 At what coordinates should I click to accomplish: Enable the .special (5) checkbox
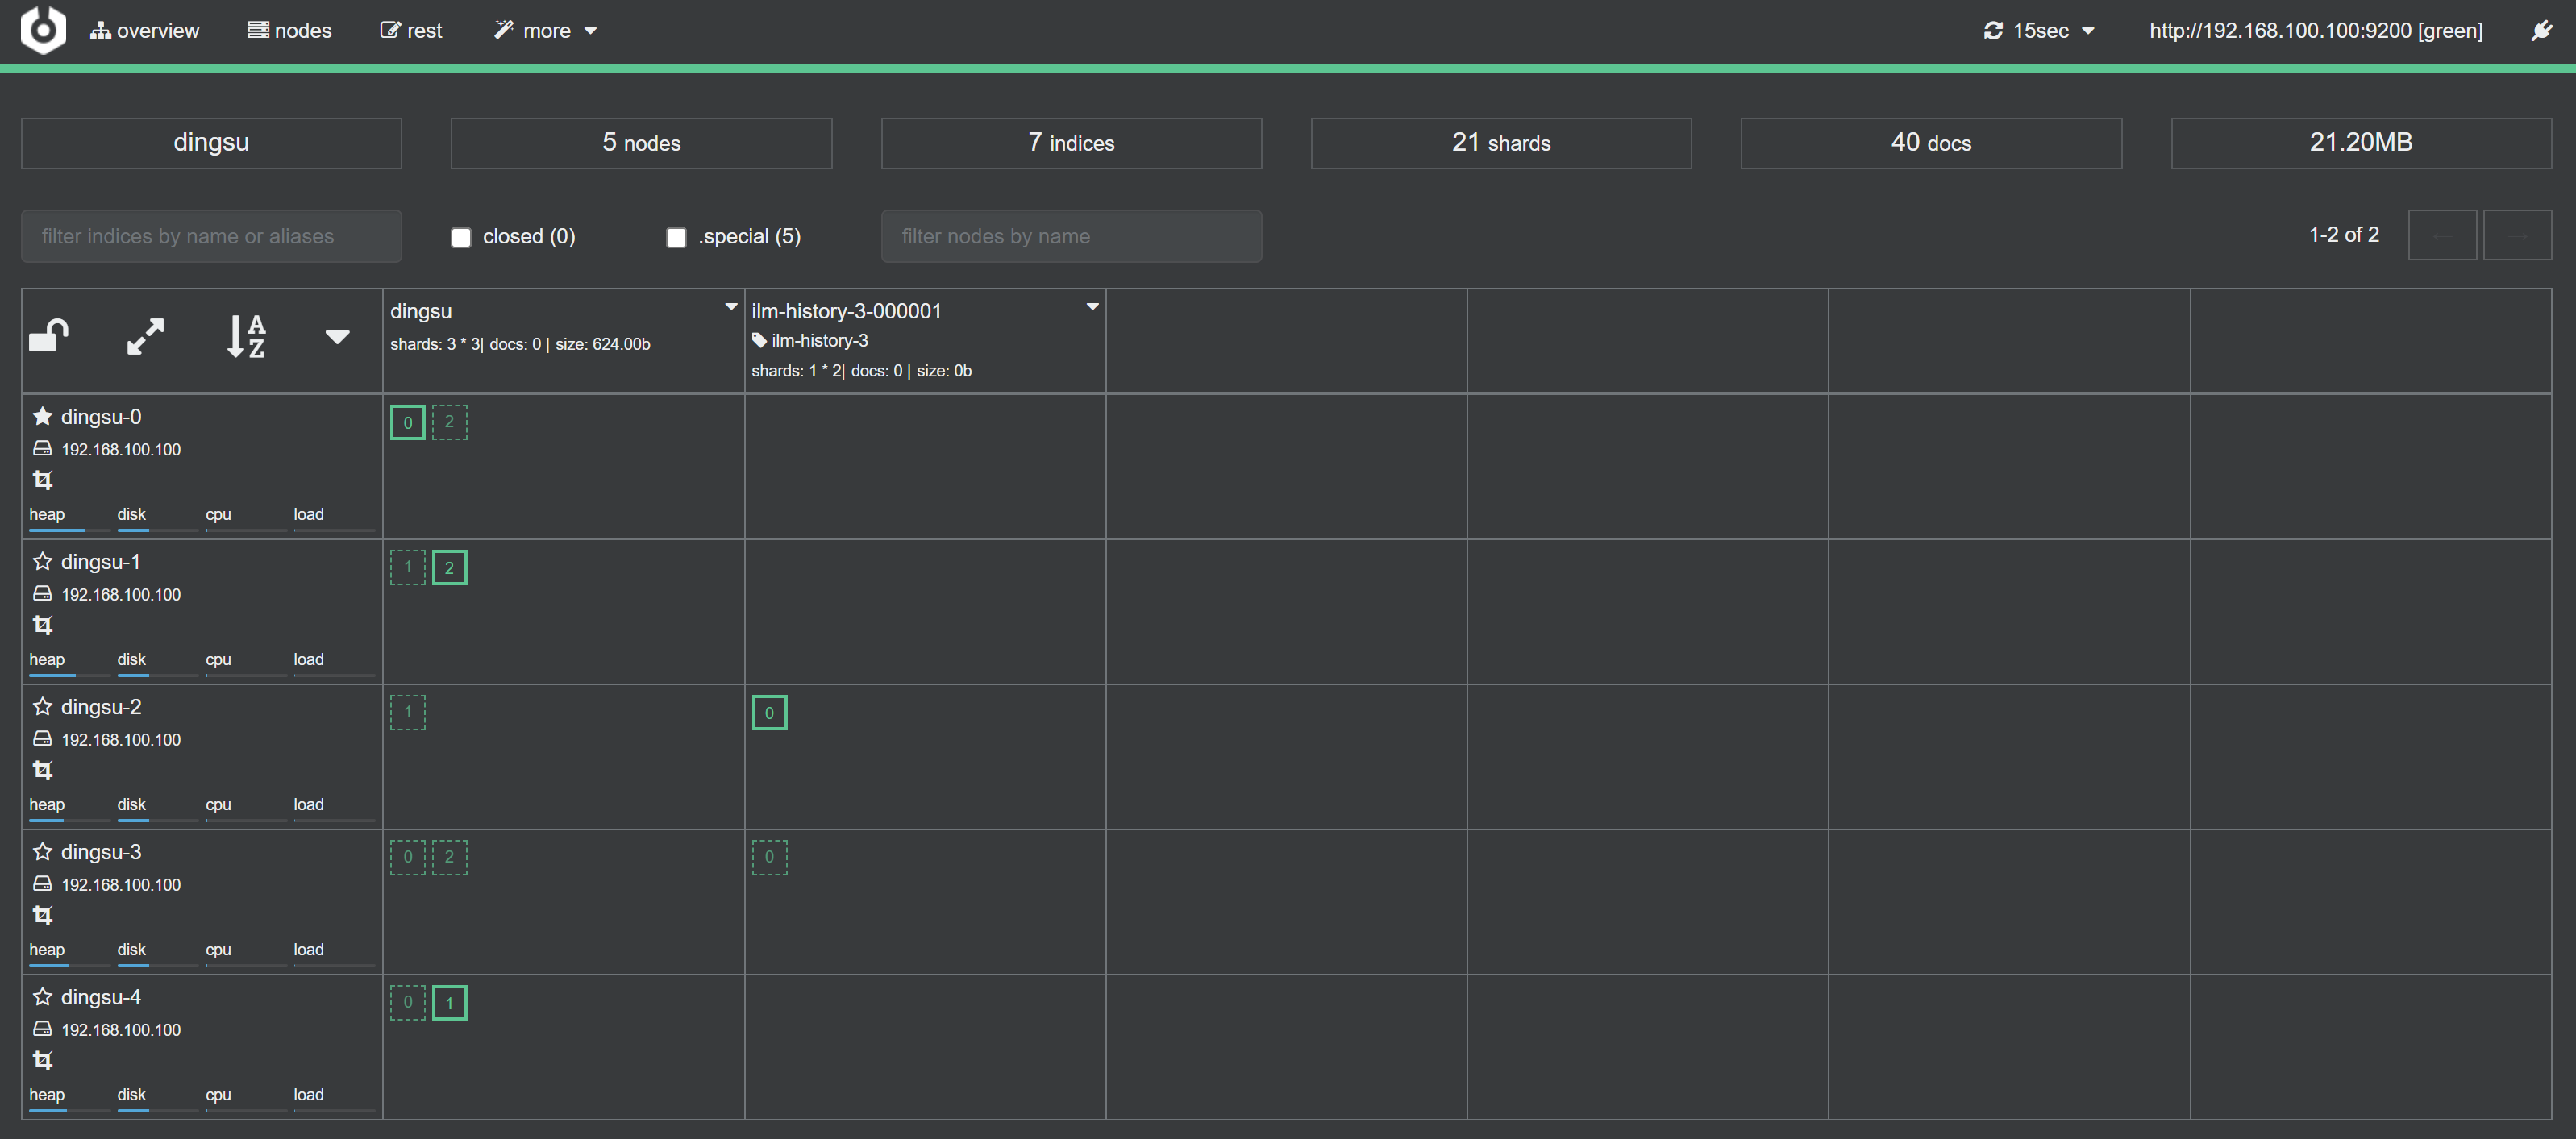click(677, 237)
